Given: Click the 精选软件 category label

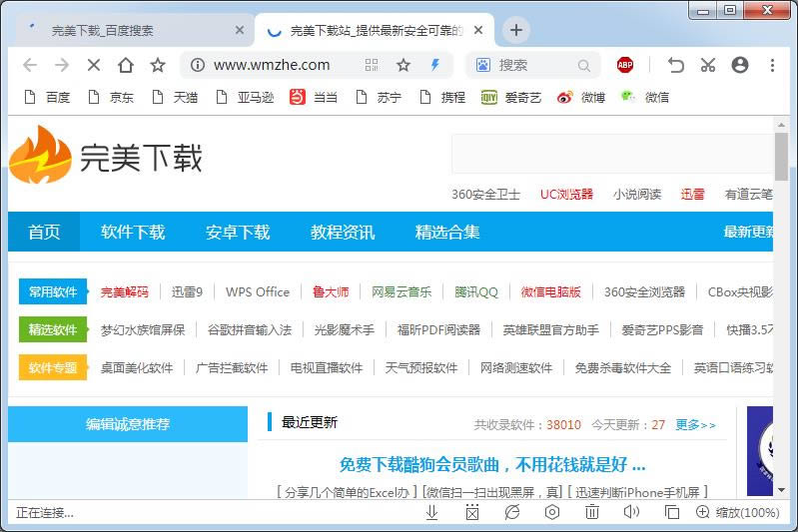Looking at the screenshot, I should tap(53, 329).
